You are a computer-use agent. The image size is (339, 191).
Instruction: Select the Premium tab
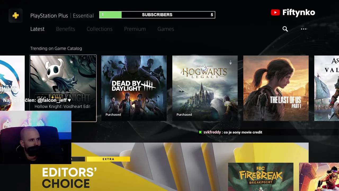pyautogui.click(x=135, y=29)
